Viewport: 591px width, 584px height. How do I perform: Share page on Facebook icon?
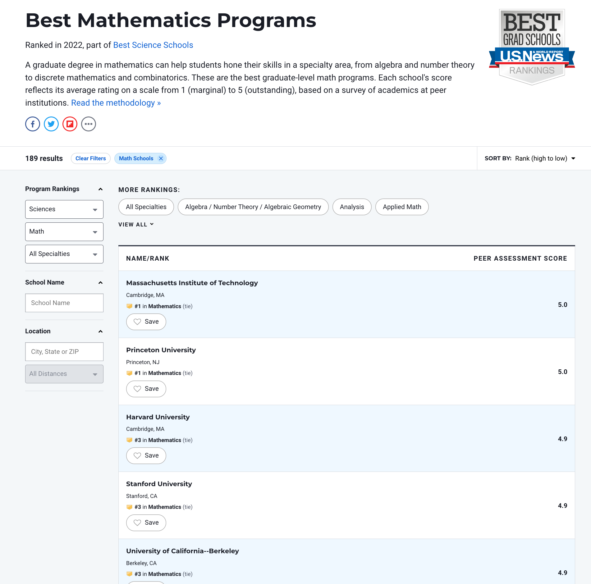coord(33,124)
